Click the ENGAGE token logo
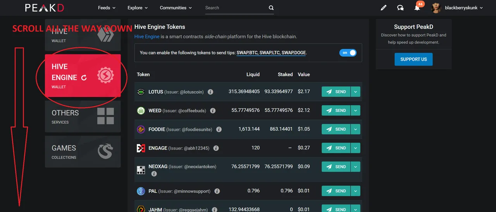This screenshot has width=496, height=212. click(x=141, y=148)
